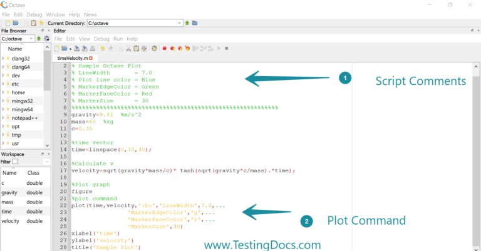The height and width of the screenshot is (251, 481).
Task: Select the notepad++ folder in File Browser
Action: (x=24, y=117)
